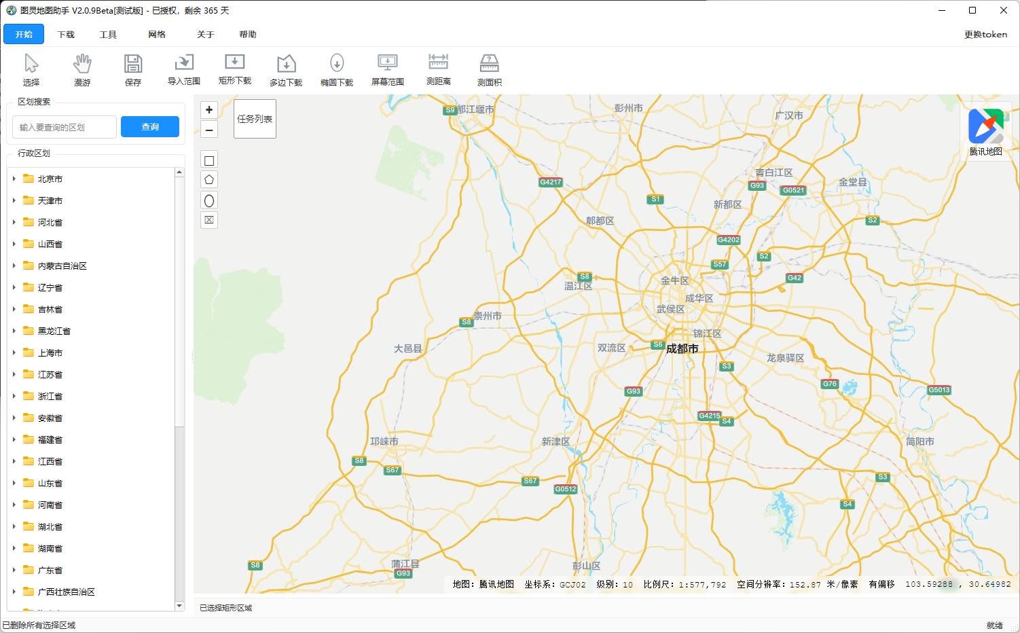Screen dimensions: 1020x633
Task: Open the 工具 menu tab
Action: (108, 35)
